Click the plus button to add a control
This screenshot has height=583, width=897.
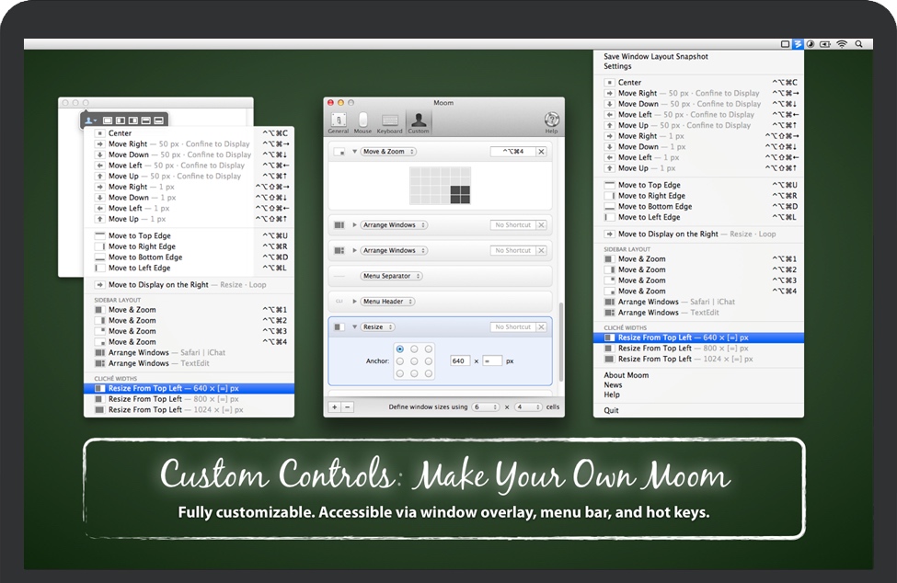(335, 406)
